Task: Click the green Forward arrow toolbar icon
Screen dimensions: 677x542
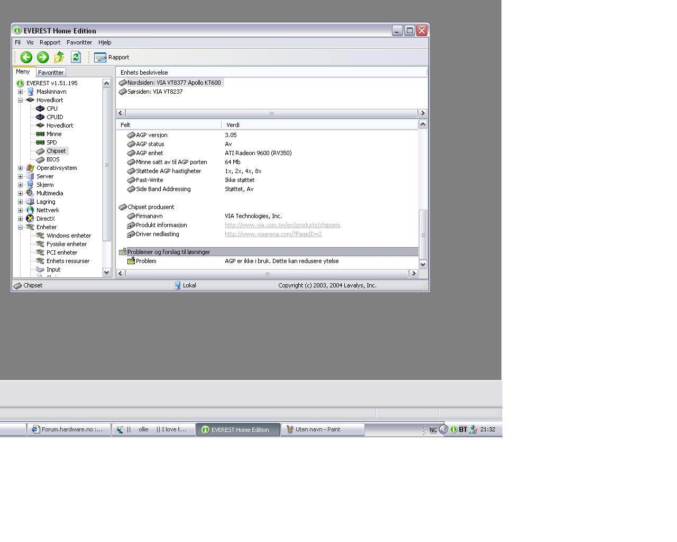Action: pos(43,57)
